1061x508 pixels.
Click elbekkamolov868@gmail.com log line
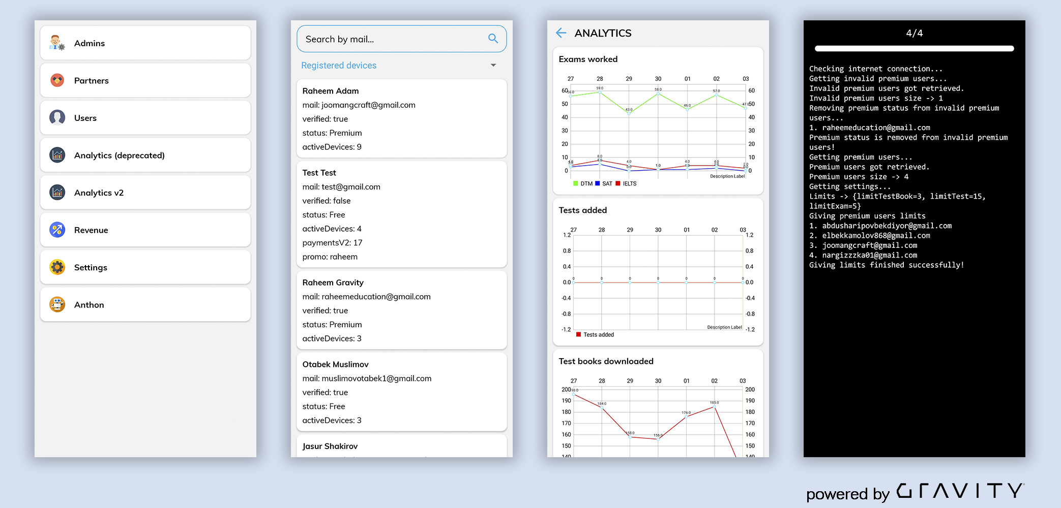coord(870,235)
